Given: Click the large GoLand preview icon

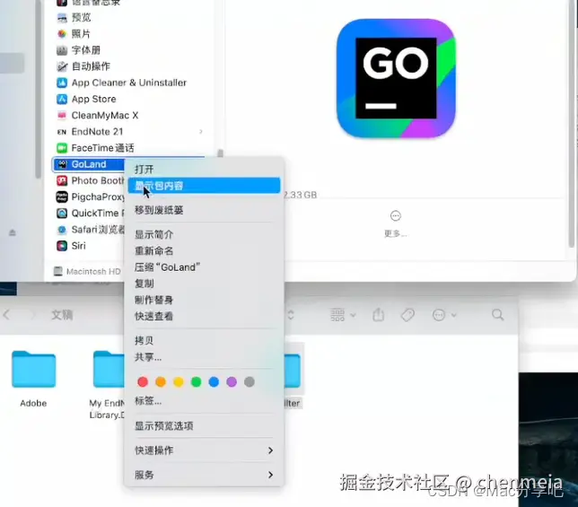Looking at the screenshot, I should (396, 78).
